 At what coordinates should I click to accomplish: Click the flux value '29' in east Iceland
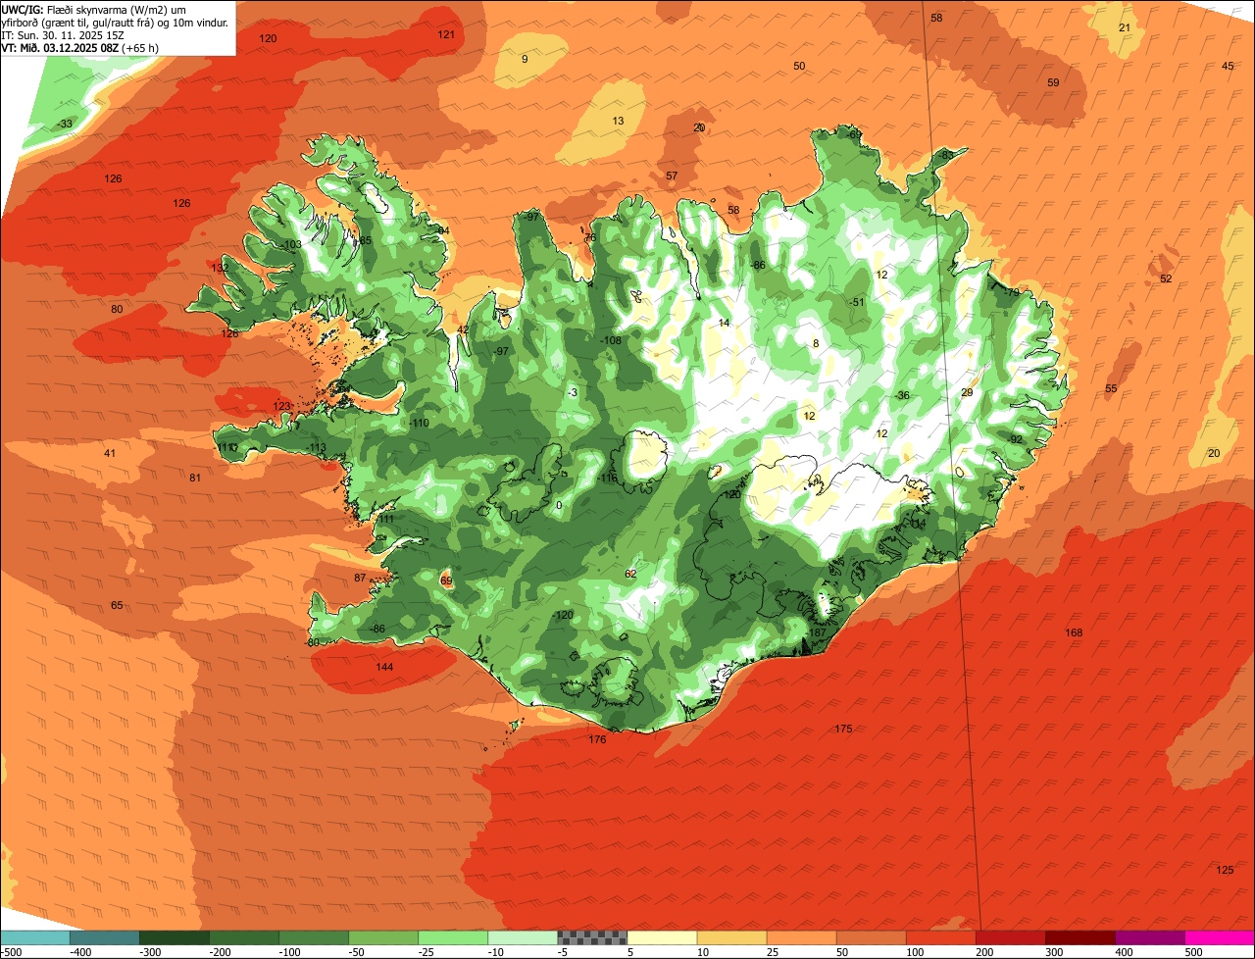coord(967,392)
